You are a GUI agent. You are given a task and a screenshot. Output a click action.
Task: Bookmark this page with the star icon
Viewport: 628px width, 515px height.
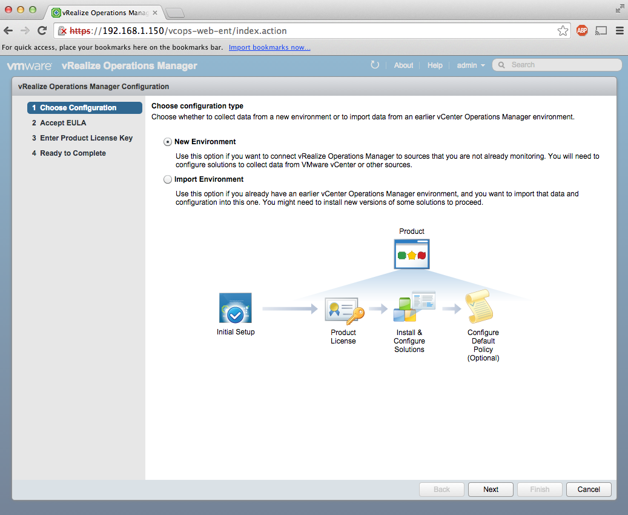tap(563, 31)
